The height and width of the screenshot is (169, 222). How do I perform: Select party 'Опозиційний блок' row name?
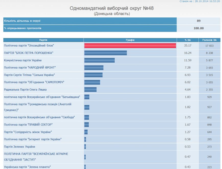click(29, 46)
